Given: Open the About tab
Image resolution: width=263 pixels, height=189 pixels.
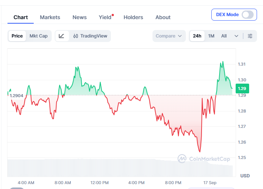Looking at the screenshot, I should (163, 17).
